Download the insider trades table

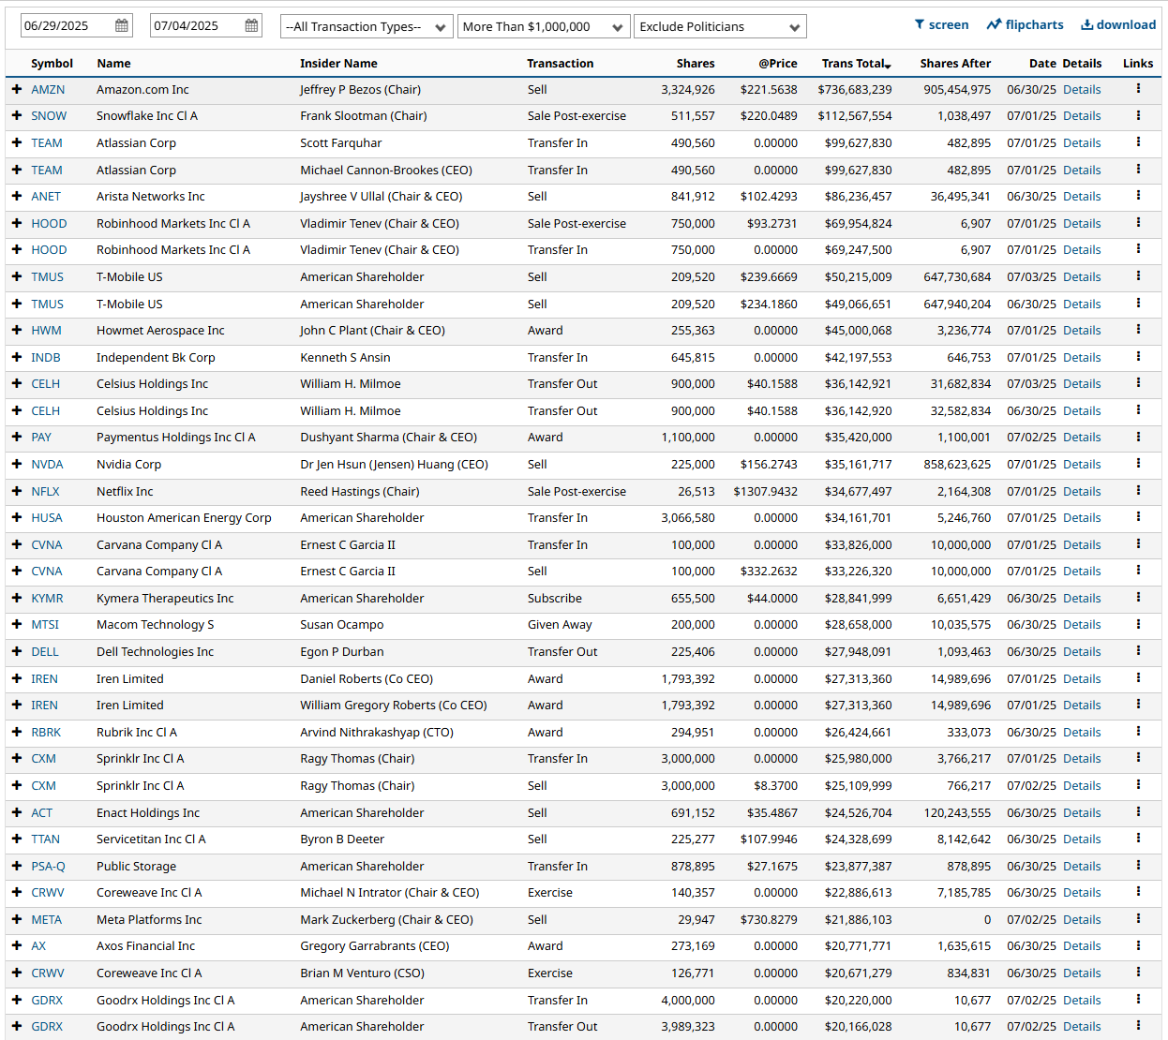tap(1118, 25)
